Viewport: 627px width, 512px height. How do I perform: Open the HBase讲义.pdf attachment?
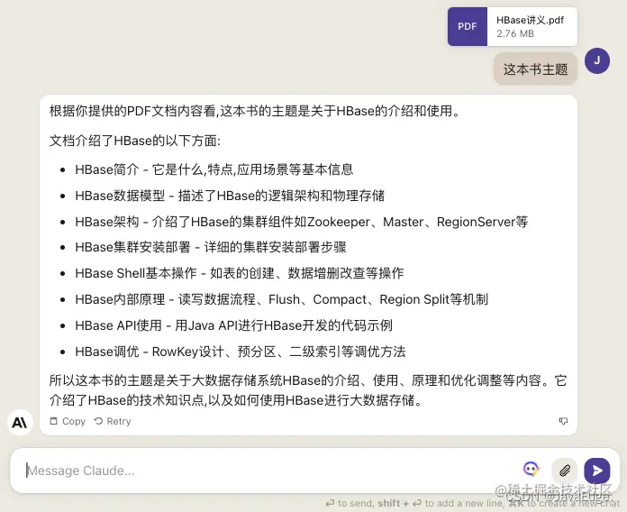pos(513,26)
